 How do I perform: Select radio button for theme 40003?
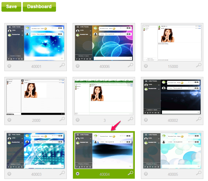(9, 174)
